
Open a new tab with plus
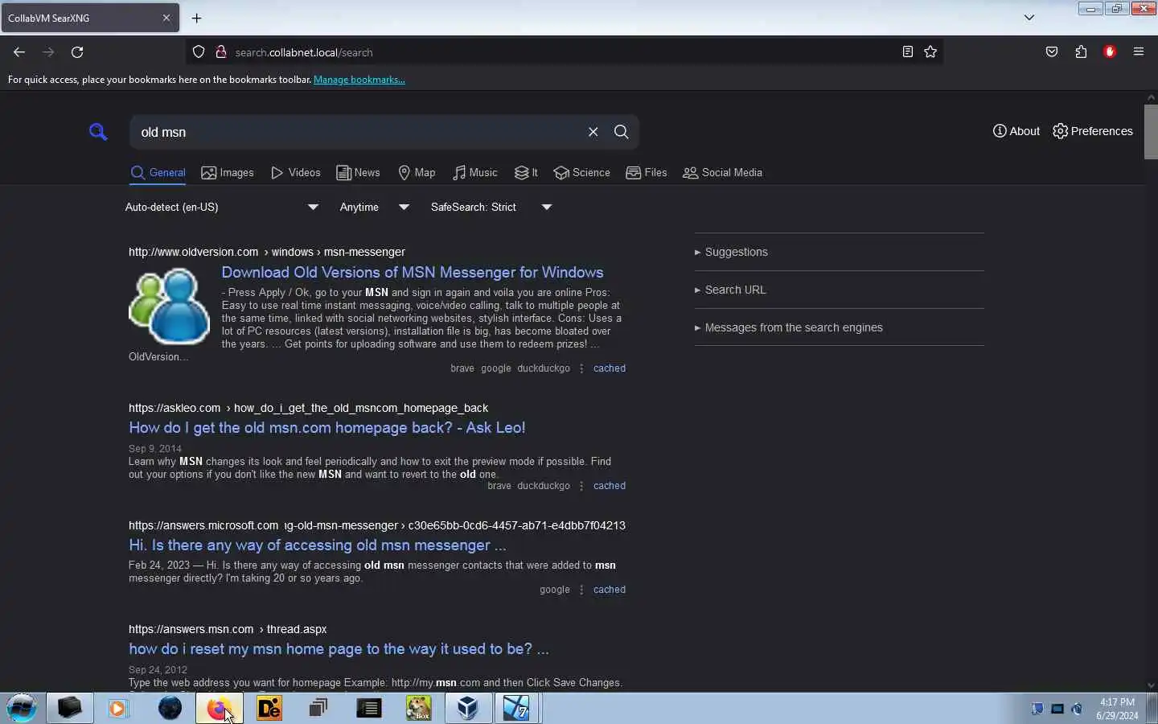pyautogui.click(x=196, y=18)
